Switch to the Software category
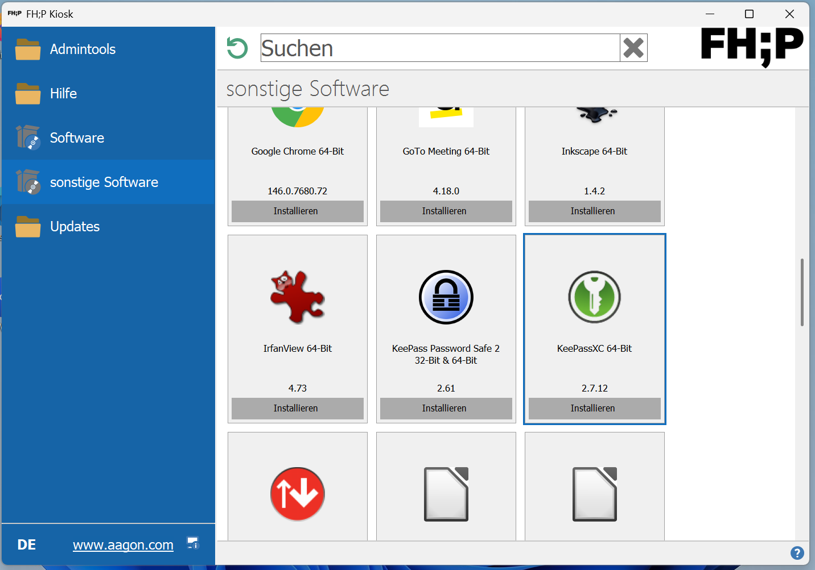This screenshot has width=815, height=570. [x=77, y=138]
